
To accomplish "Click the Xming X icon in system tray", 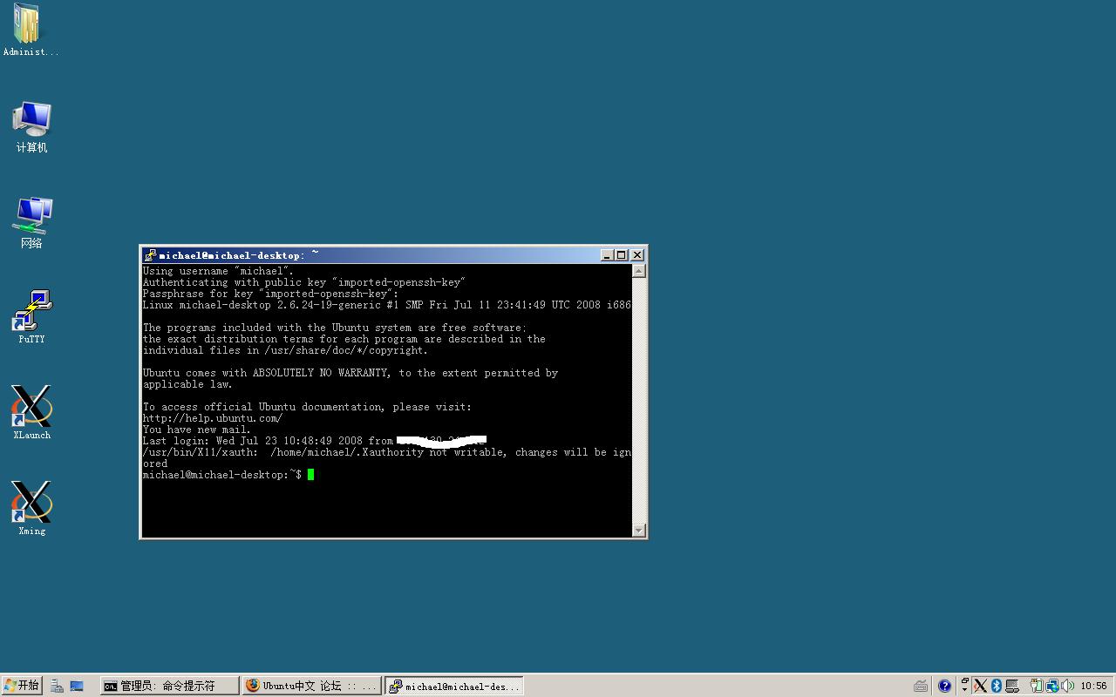I will pos(981,687).
